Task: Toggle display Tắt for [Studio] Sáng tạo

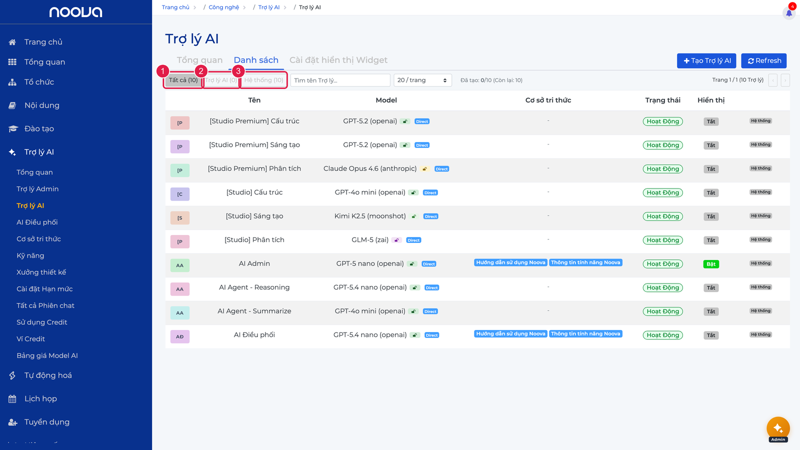Action: coord(711,216)
